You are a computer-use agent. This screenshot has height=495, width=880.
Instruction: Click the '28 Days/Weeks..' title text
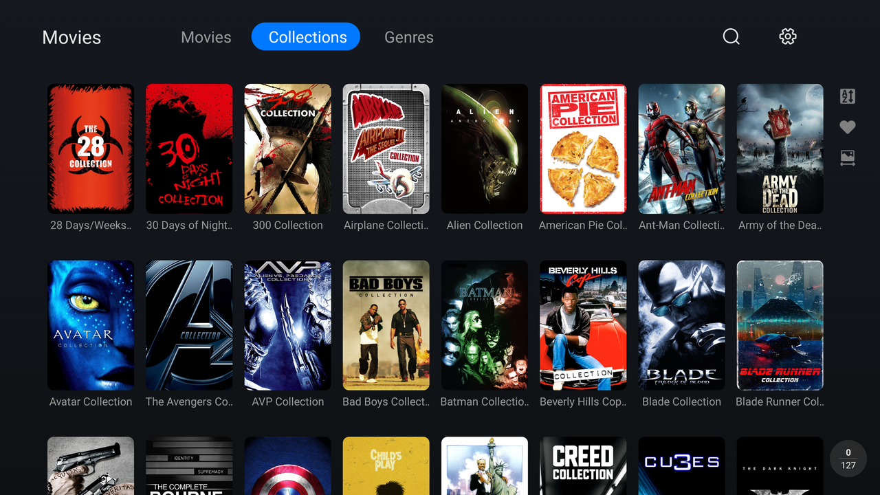[x=91, y=225]
